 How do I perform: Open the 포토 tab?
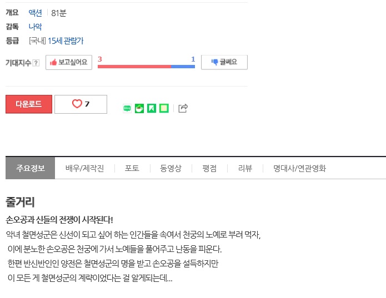[132, 169]
